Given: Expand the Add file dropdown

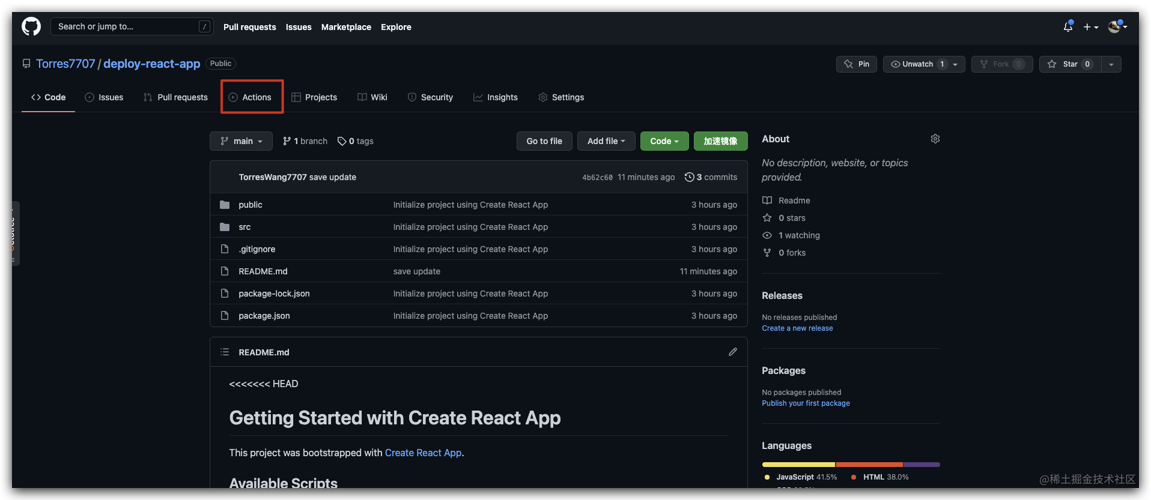Looking at the screenshot, I should point(606,141).
